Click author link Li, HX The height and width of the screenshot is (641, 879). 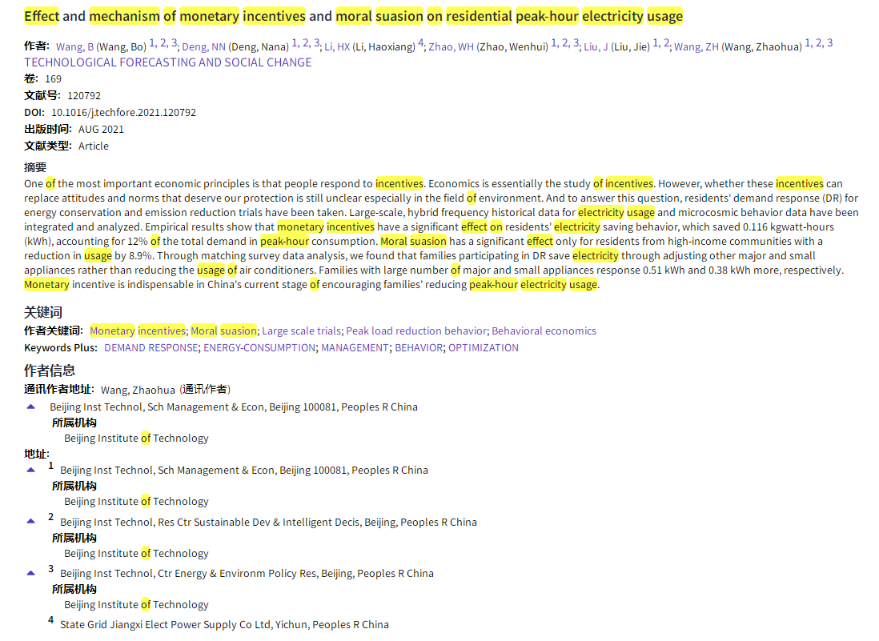click(337, 47)
